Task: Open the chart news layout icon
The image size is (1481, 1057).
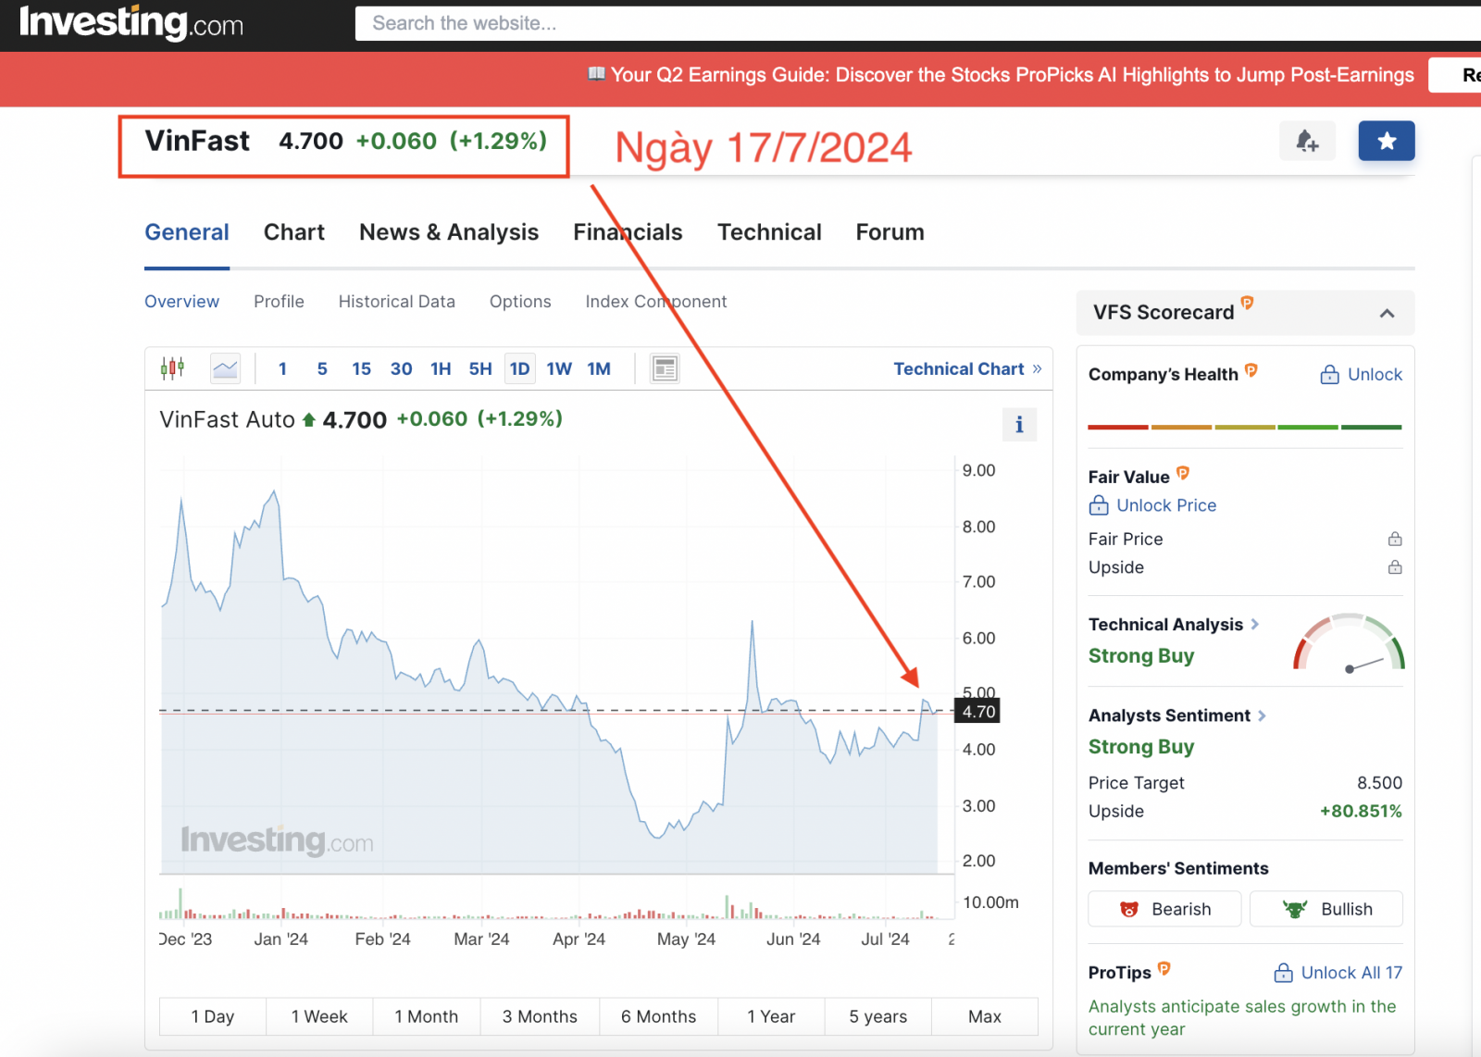Action: point(665,368)
